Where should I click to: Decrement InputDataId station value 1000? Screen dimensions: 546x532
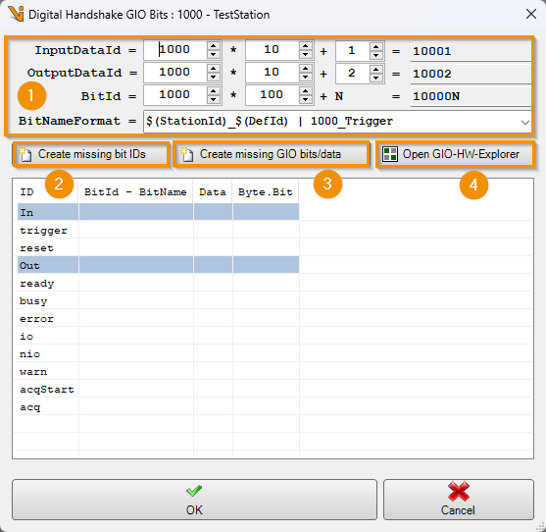tap(213, 54)
